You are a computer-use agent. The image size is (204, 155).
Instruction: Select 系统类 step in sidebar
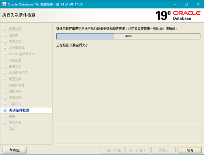tap(14, 35)
